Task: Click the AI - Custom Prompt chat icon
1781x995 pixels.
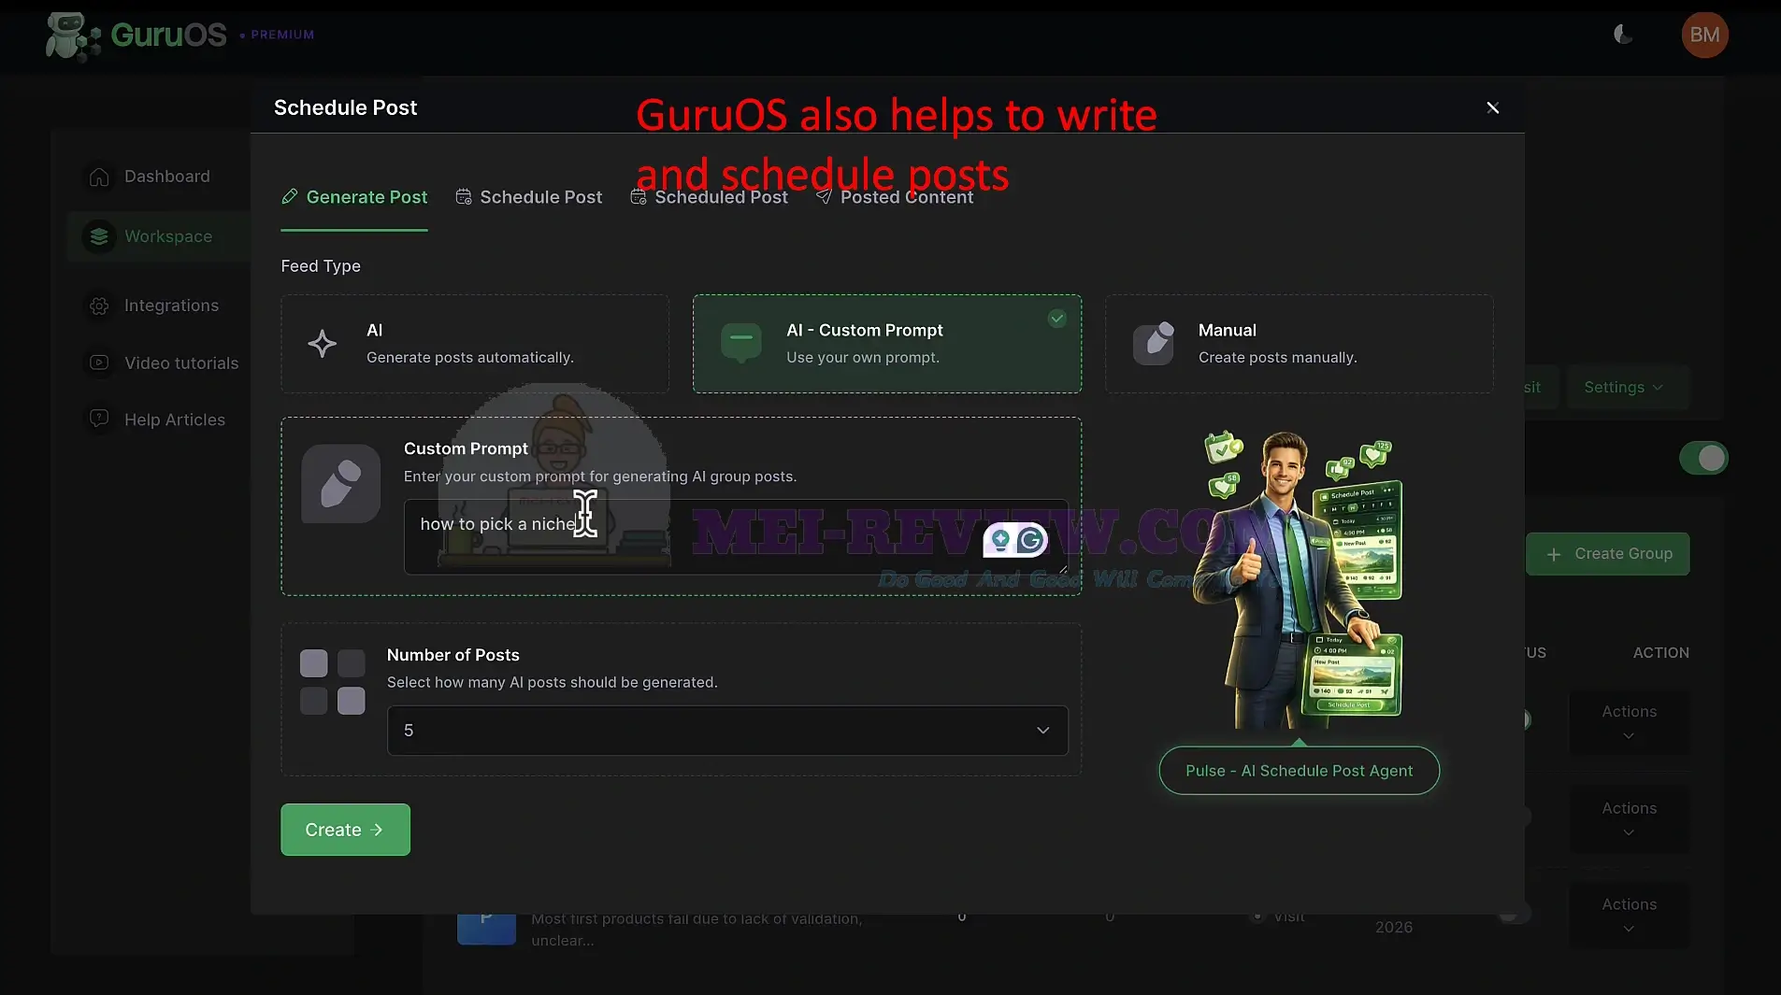Action: 741,343
